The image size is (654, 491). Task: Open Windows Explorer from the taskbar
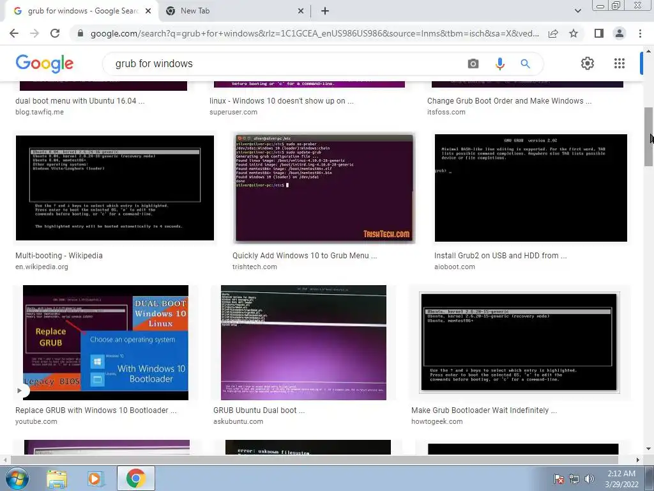[57, 479]
